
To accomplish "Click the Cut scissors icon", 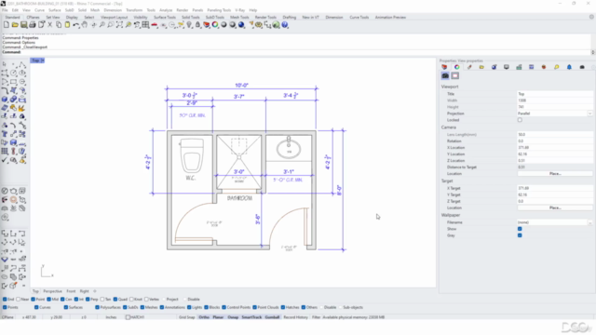I will coord(49,25).
